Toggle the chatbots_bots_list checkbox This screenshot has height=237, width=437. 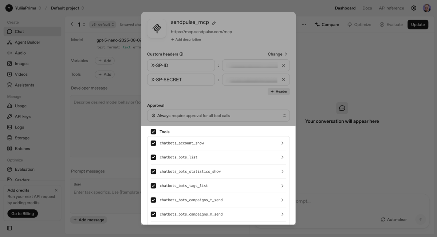click(x=153, y=157)
